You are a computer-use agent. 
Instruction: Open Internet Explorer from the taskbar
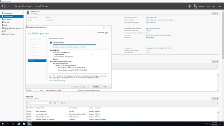[19, 124]
